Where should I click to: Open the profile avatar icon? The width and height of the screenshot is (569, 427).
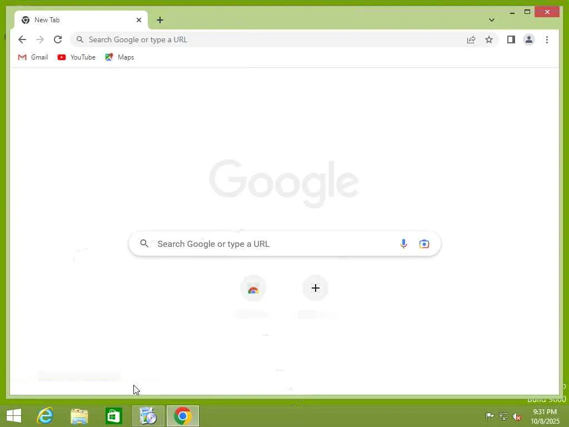529,39
